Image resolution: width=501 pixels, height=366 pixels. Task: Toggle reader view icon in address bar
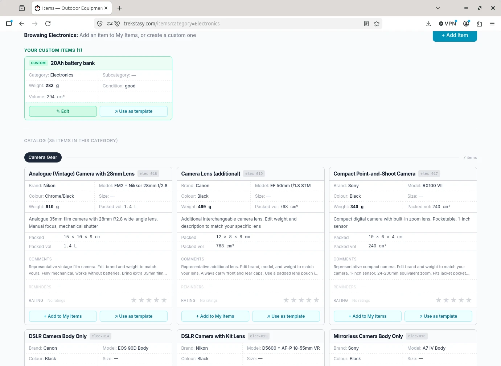pos(366,24)
